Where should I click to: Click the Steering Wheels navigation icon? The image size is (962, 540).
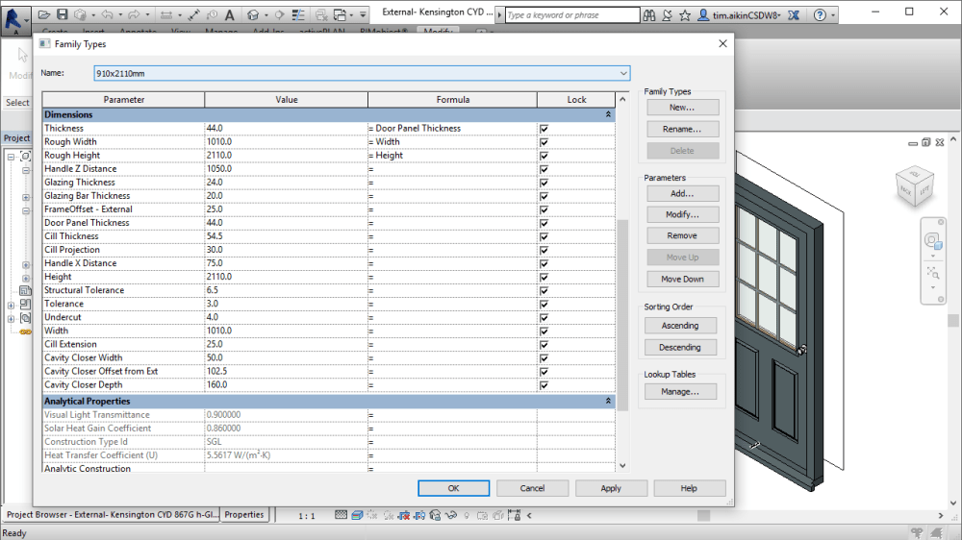932,241
